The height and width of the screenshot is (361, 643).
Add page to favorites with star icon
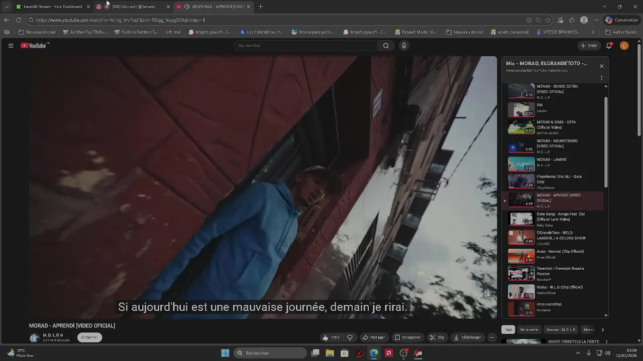click(x=548, y=20)
